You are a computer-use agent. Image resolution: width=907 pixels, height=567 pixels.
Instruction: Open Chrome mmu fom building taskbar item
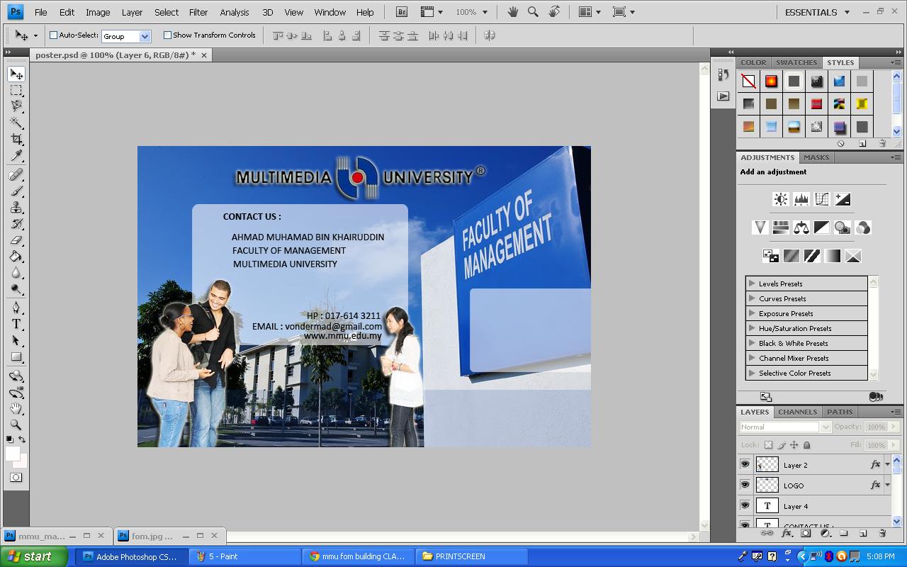(x=358, y=556)
